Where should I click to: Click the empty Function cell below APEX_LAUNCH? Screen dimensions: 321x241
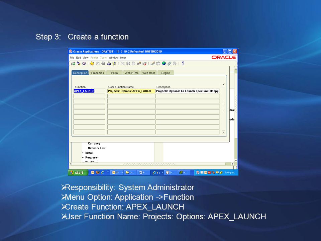pyautogui.click(x=89, y=96)
